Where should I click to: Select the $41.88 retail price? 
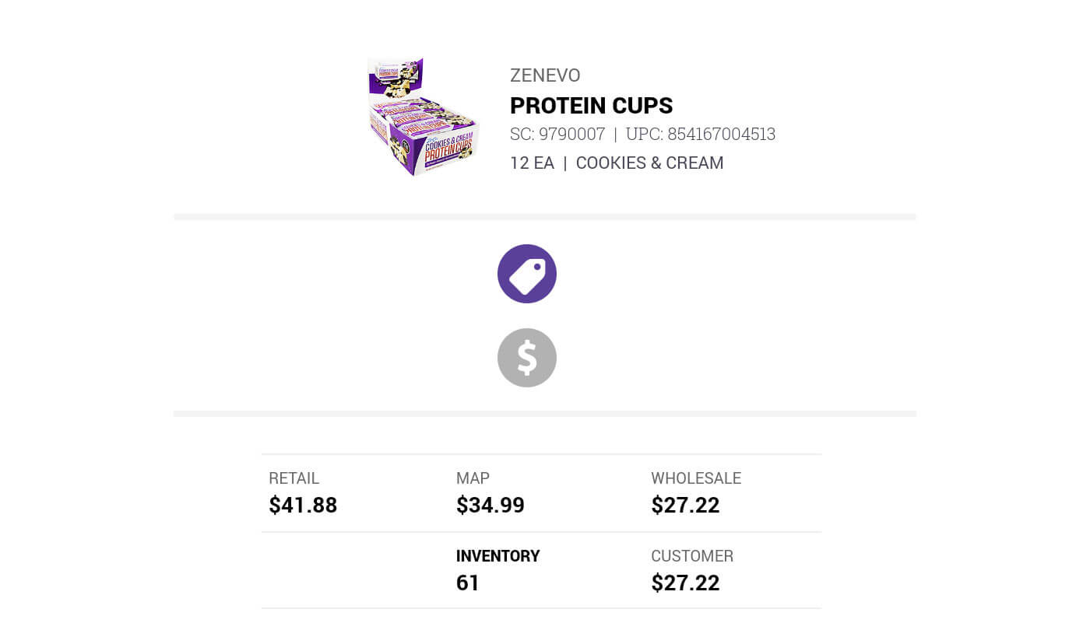click(x=303, y=506)
